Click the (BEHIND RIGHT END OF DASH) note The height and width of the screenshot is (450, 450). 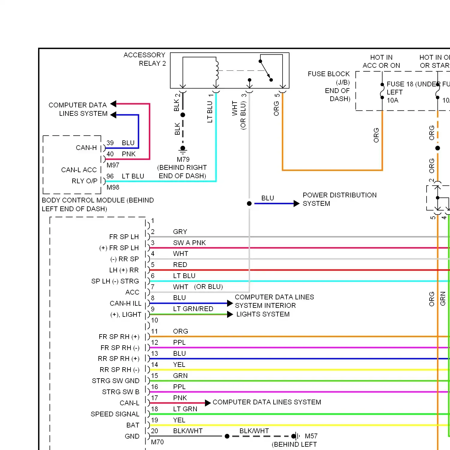[182, 172]
